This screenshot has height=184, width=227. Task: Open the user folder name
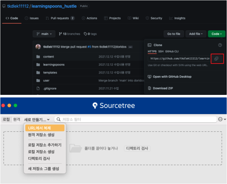[46, 80]
